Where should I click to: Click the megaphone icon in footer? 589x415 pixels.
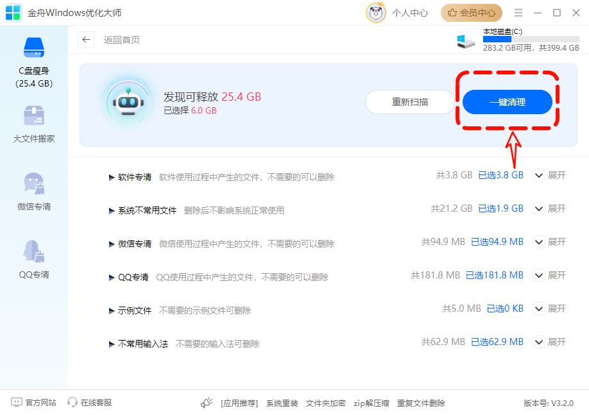207,403
